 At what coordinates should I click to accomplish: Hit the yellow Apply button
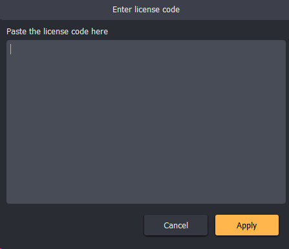tap(247, 225)
